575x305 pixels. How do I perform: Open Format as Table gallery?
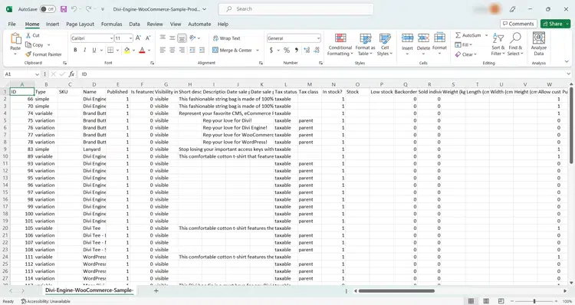[x=365, y=44]
